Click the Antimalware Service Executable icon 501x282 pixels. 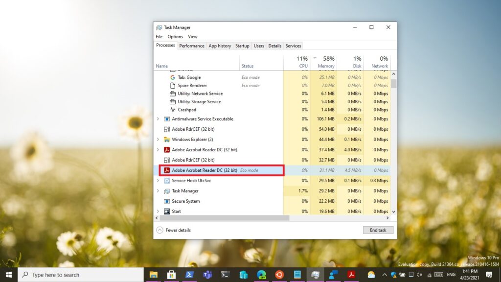tap(166, 119)
